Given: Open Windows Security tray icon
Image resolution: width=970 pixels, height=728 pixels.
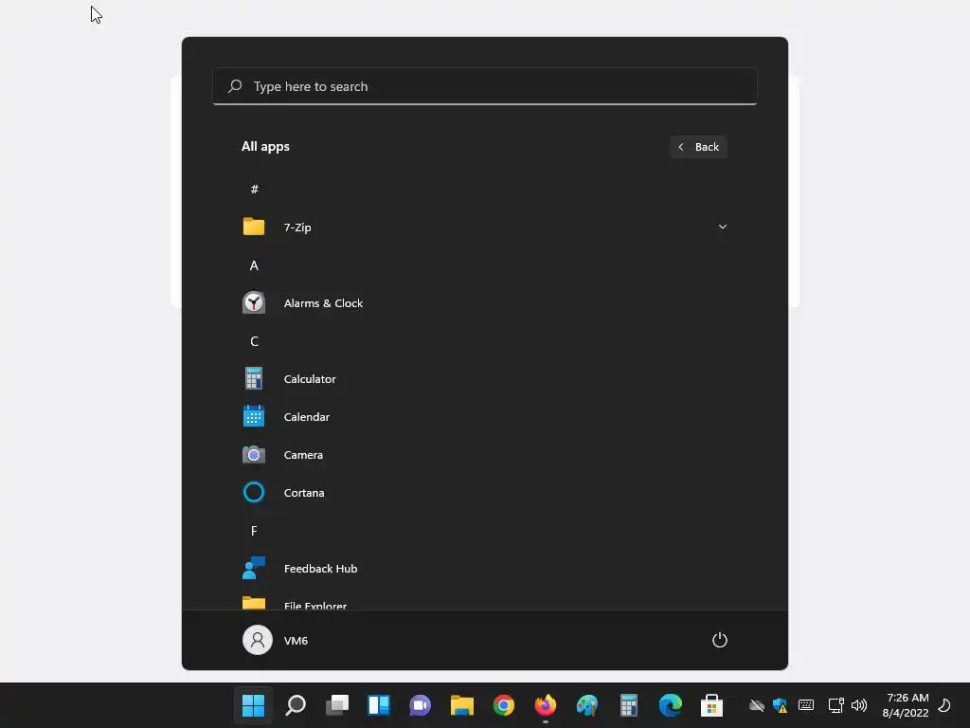Looking at the screenshot, I should [781, 705].
